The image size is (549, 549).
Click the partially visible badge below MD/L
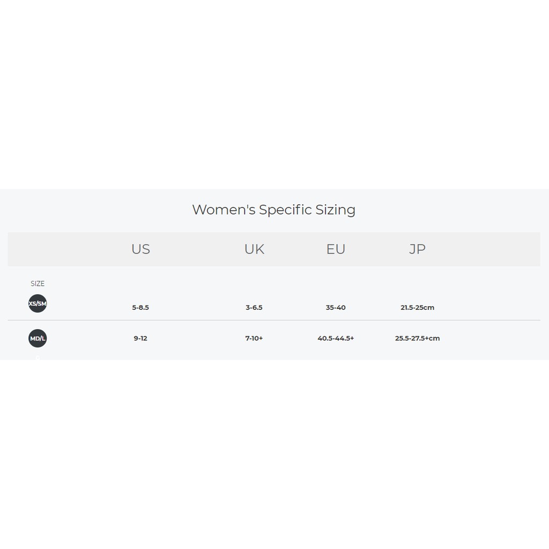[x=38, y=358]
